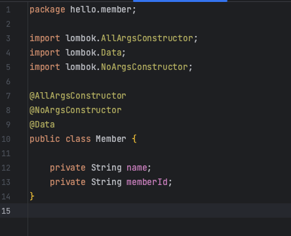Click the AllArgsConstructor import on line 3
Viewport: 291px width, 236px height.
click(147, 39)
